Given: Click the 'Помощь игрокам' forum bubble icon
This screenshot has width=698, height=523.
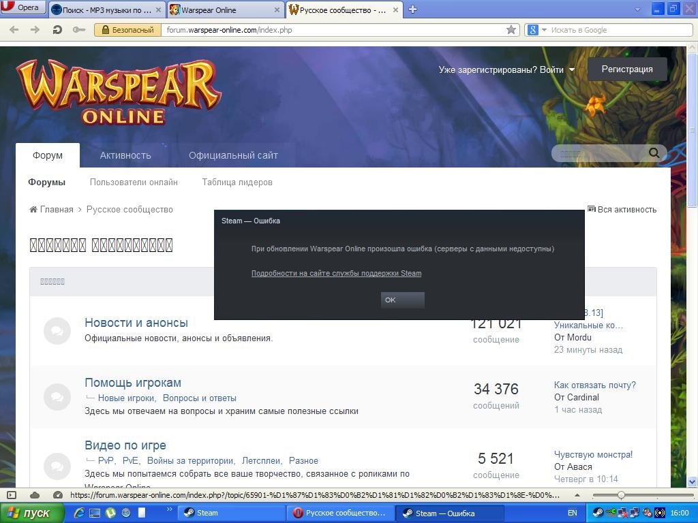Looking at the screenshot, I should [x=57, y=397].
